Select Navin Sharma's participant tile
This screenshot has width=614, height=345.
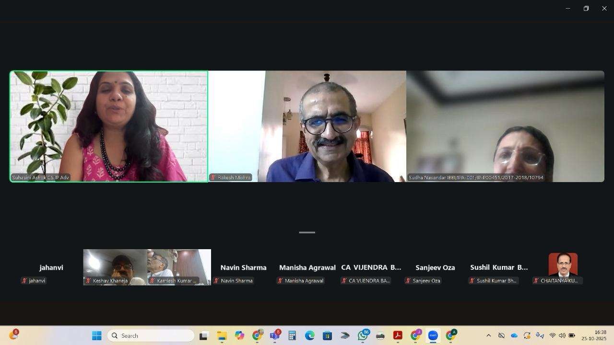(243, 267)
